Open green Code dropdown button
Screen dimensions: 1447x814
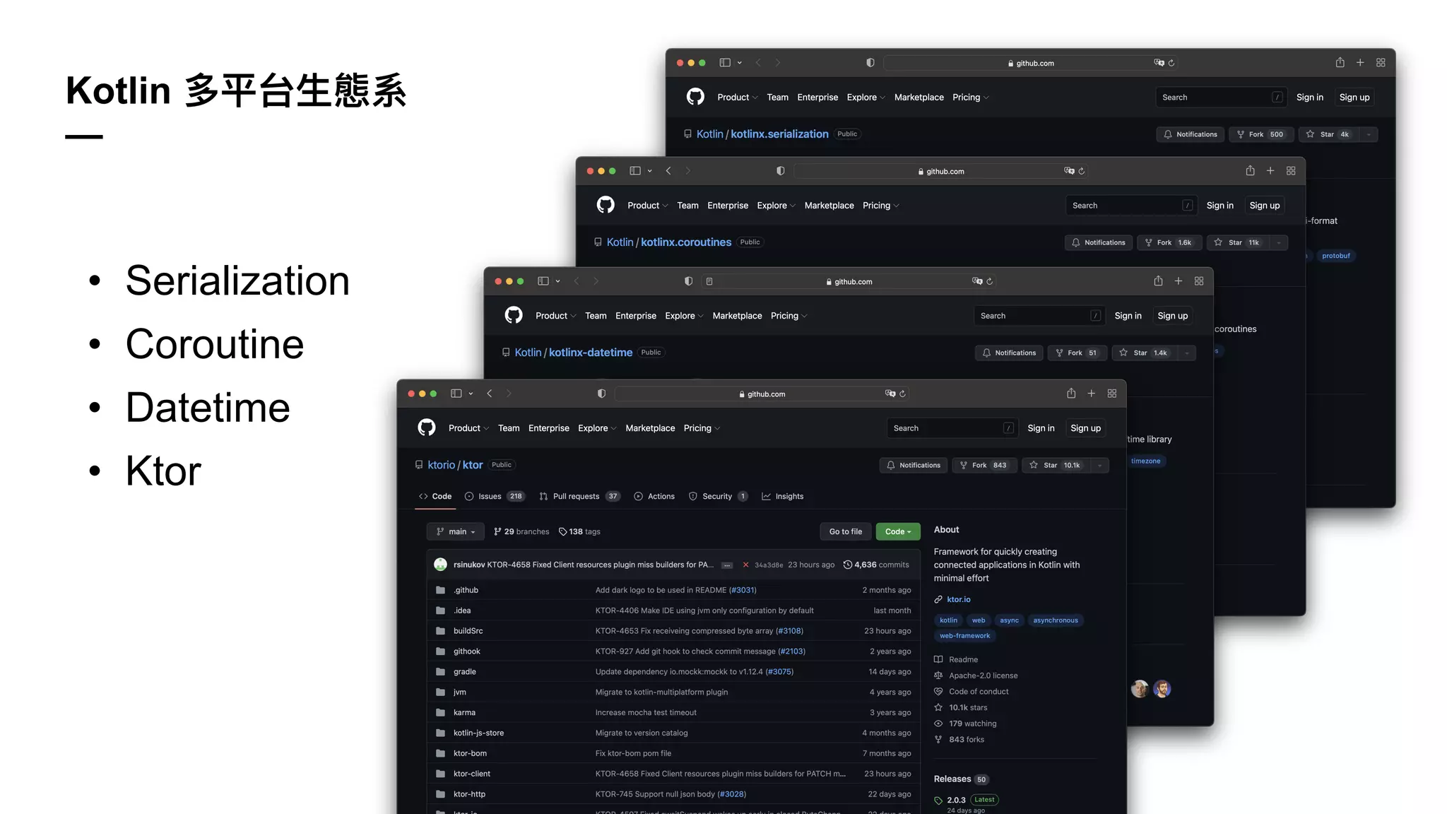click(x=898, y=531)
